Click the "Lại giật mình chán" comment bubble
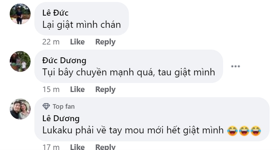279x150 pixels. pos(81,24)
